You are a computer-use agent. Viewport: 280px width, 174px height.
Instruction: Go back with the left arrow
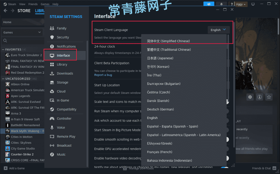coord(5,11)
